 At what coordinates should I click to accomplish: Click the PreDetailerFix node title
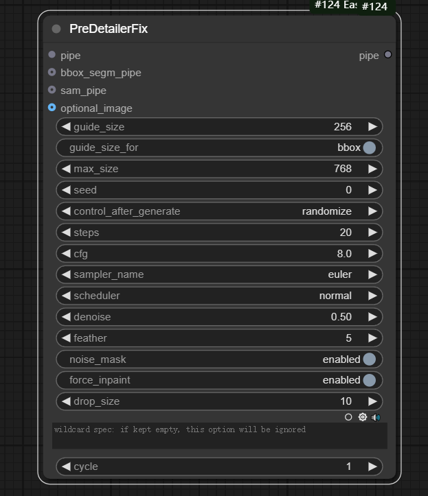coord(109,29)
